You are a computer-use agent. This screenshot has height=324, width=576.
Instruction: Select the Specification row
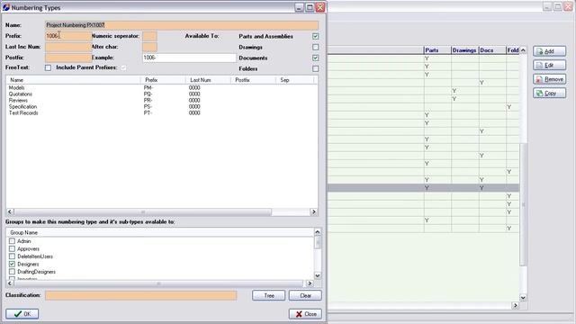coord(162,106)
